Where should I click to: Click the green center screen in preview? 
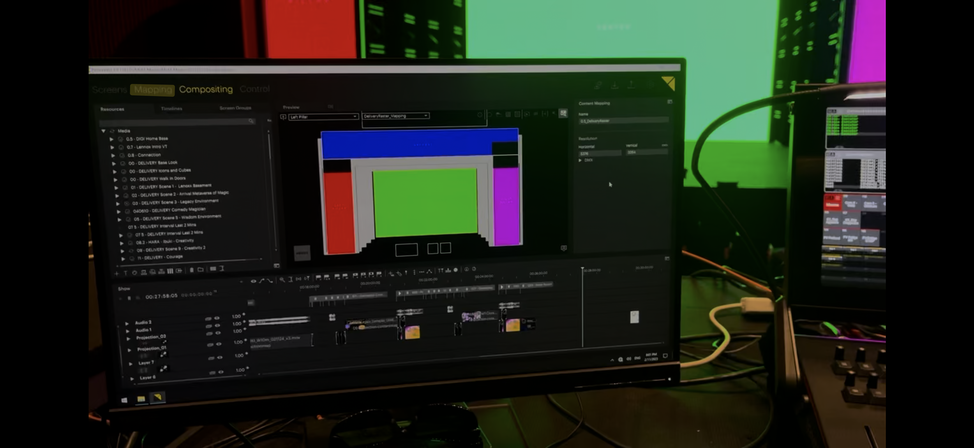pos(425,202)
